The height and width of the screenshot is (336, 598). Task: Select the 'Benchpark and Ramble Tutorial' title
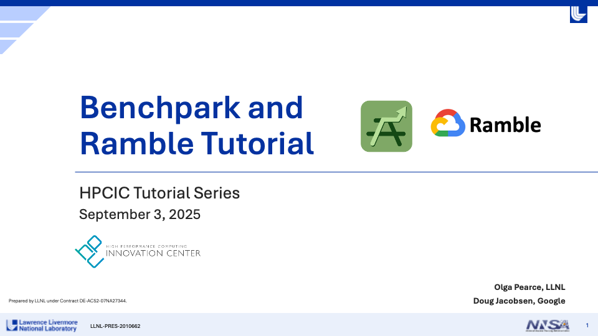pos(196,125)
